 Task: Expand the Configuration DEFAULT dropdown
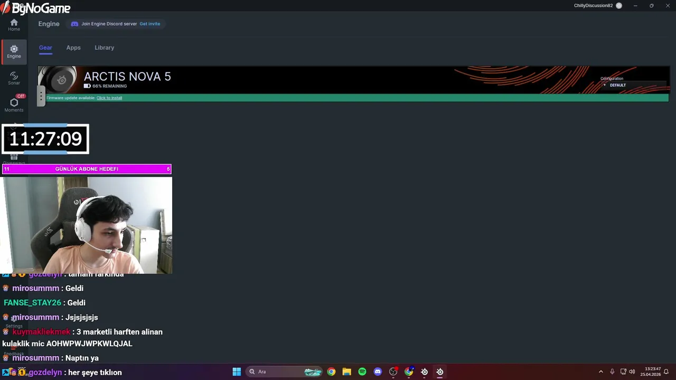(634, 85)
